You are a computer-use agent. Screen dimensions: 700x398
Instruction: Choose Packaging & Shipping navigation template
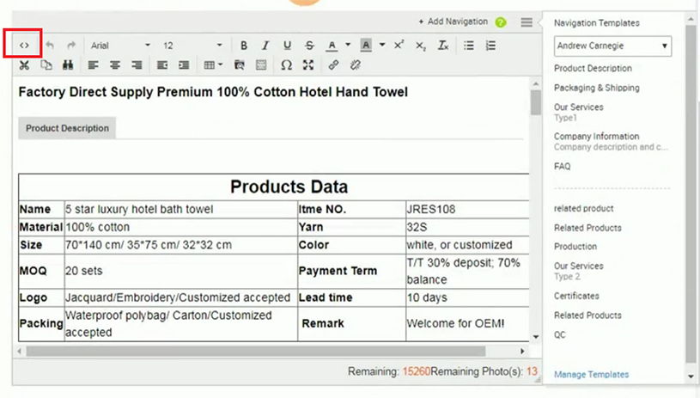pyautogui.click(x=596, y=88)
